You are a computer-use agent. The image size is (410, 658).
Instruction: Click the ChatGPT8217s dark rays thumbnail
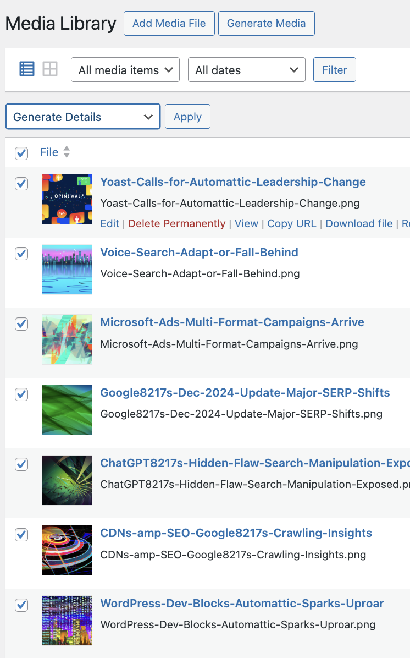tap(67, 480)
